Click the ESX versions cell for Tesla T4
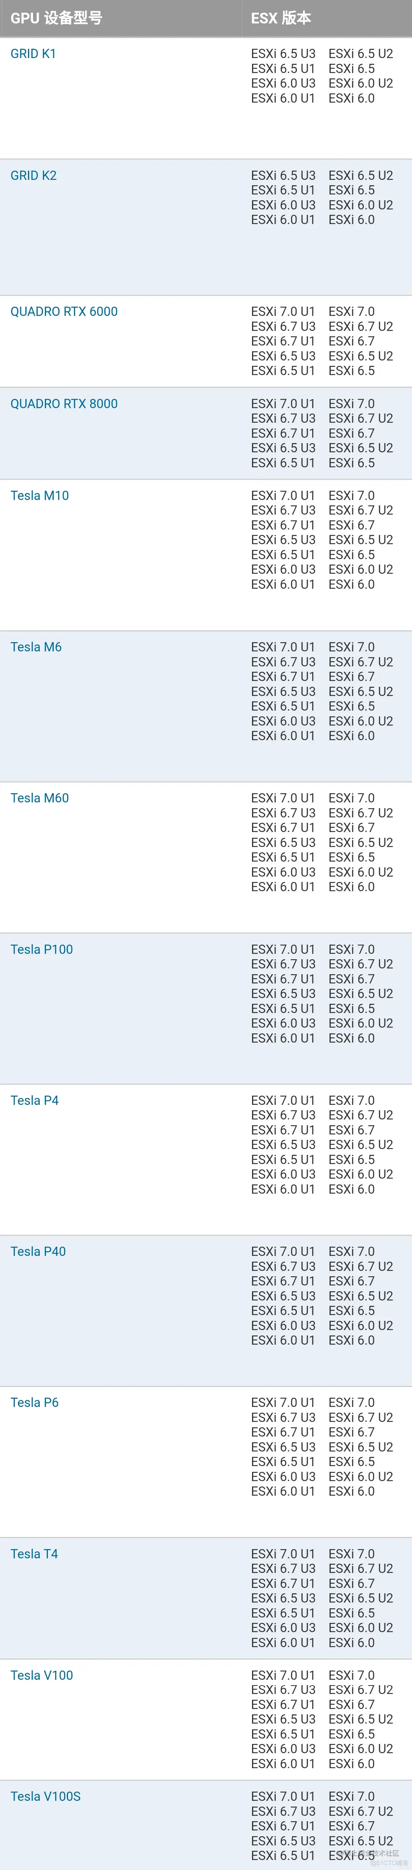 click(x=322, y=1598)
